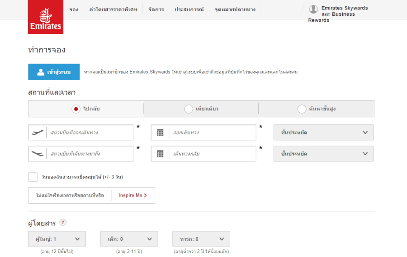Viewport: 407px width, 257px height.
Task: Click the passenger help question mark icon
Action: coord(63,222)
